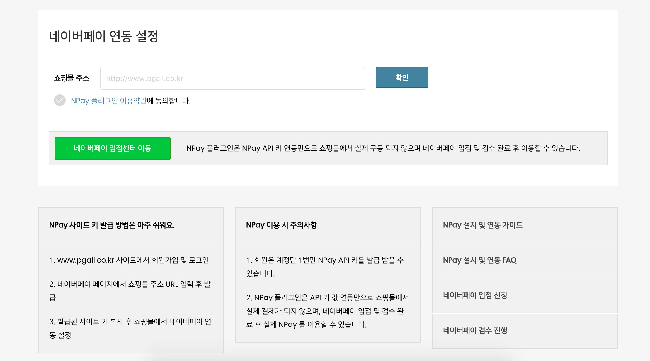Click the shopping mall address input field
650x361 pixels.
tap(232, 78)
